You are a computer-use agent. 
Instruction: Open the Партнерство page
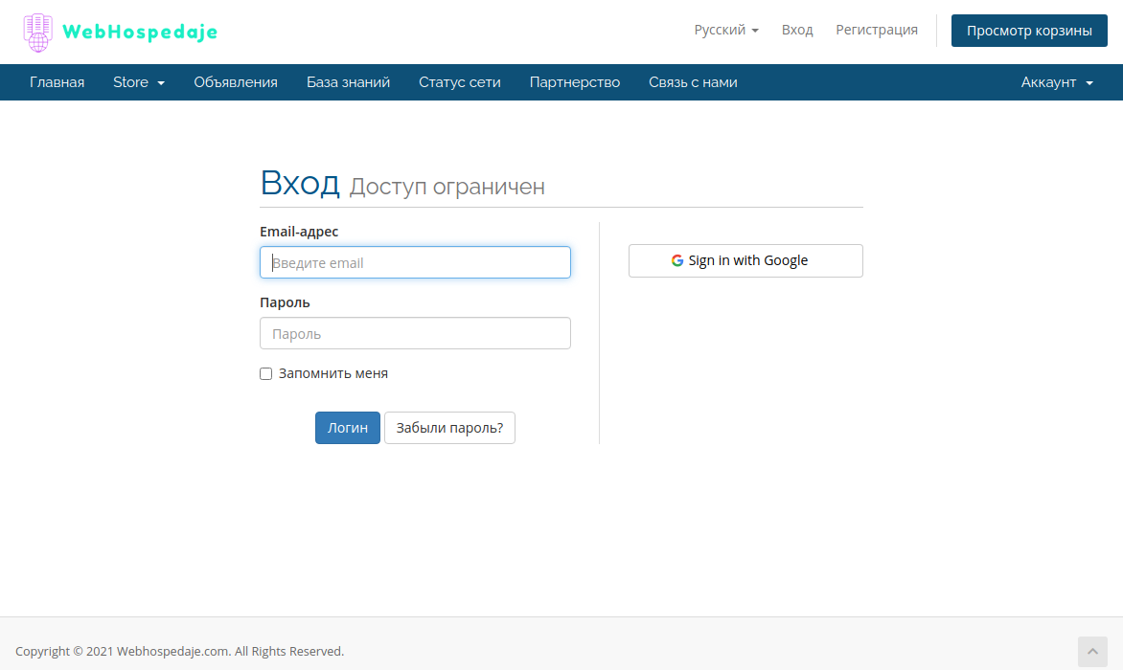[575, 82]
